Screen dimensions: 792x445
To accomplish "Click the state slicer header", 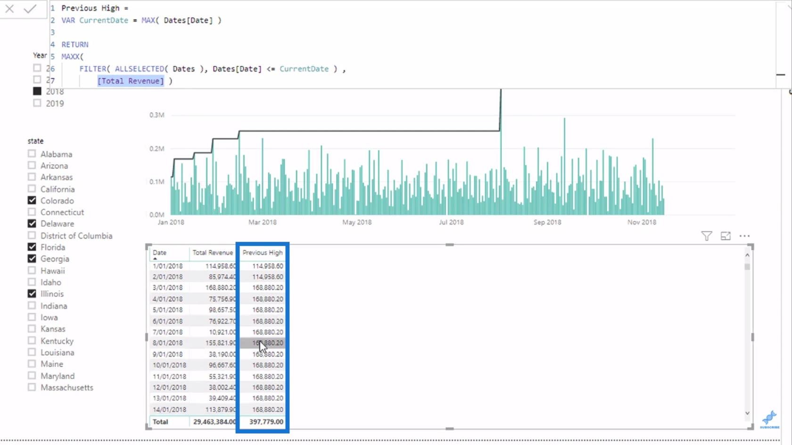I will 35,141.
